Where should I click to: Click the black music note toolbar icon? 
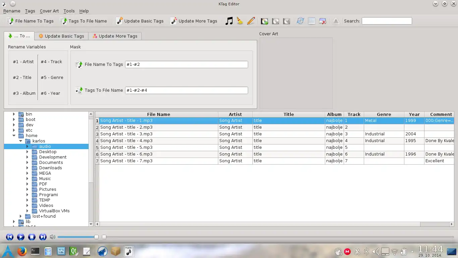click(229, 21)
